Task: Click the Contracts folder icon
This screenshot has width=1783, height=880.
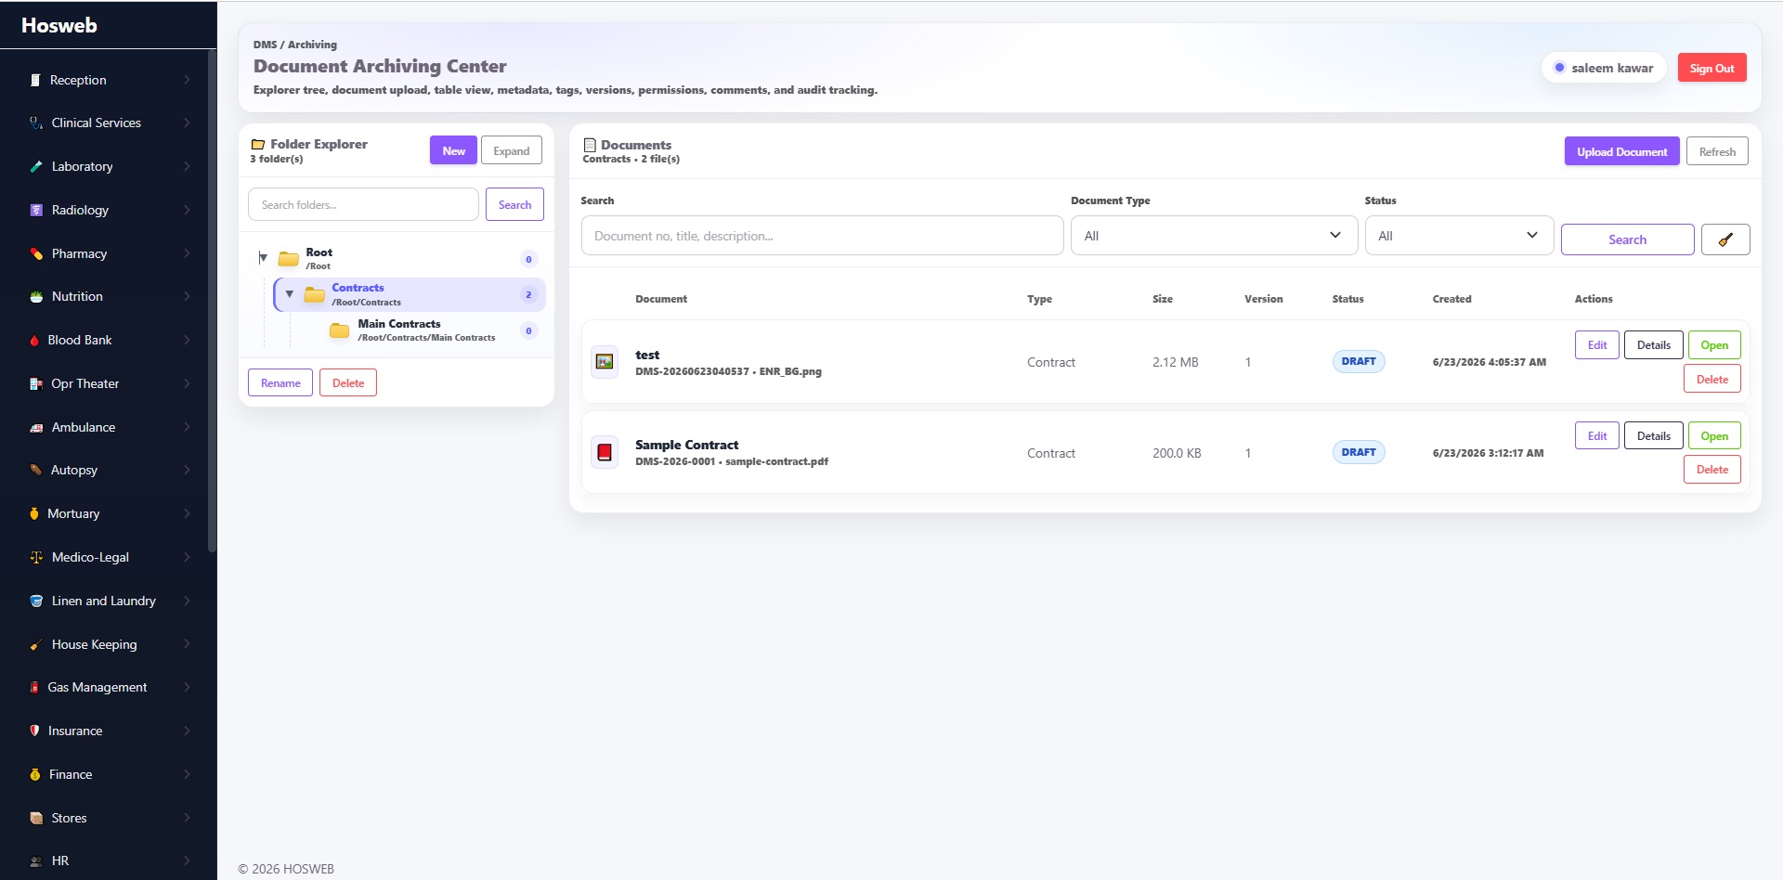Action: coord(315,294)
